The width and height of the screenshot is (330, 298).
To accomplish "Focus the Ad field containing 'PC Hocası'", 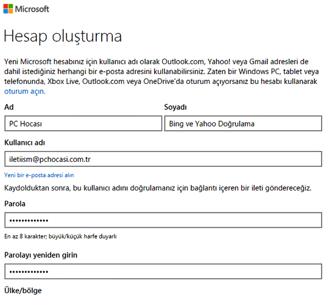I will click(82, 123).
